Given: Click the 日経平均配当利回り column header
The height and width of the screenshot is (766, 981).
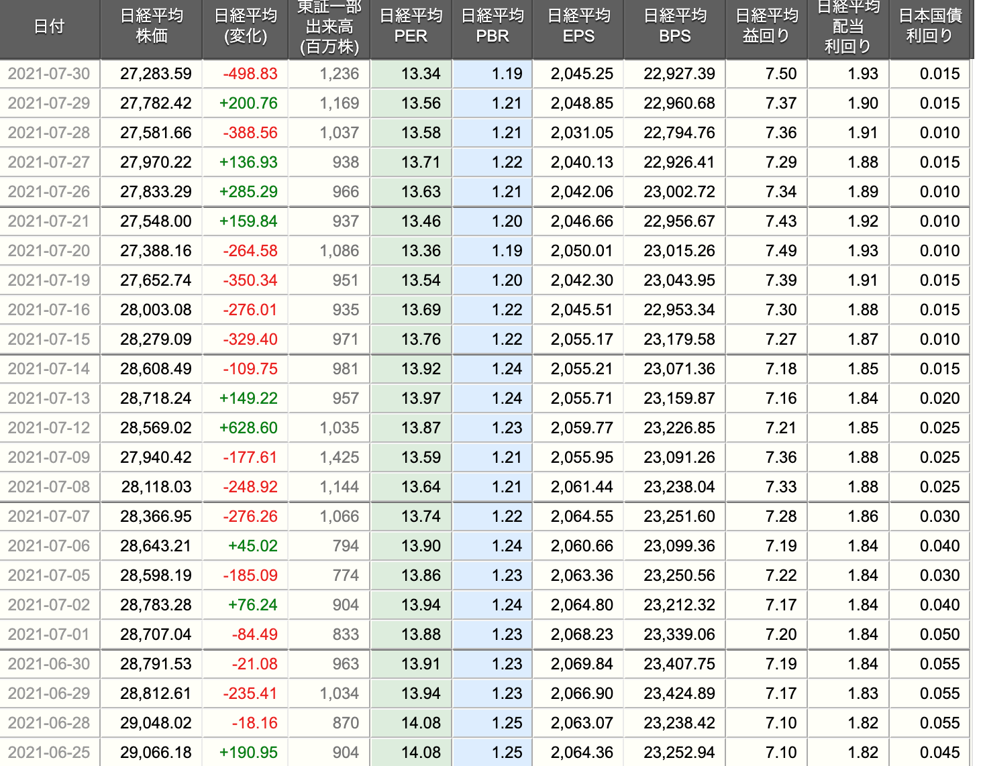Looking at the screenshot, I should (x=848, y=27).
